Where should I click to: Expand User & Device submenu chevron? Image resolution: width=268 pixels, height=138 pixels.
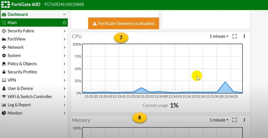pos(64,88)
